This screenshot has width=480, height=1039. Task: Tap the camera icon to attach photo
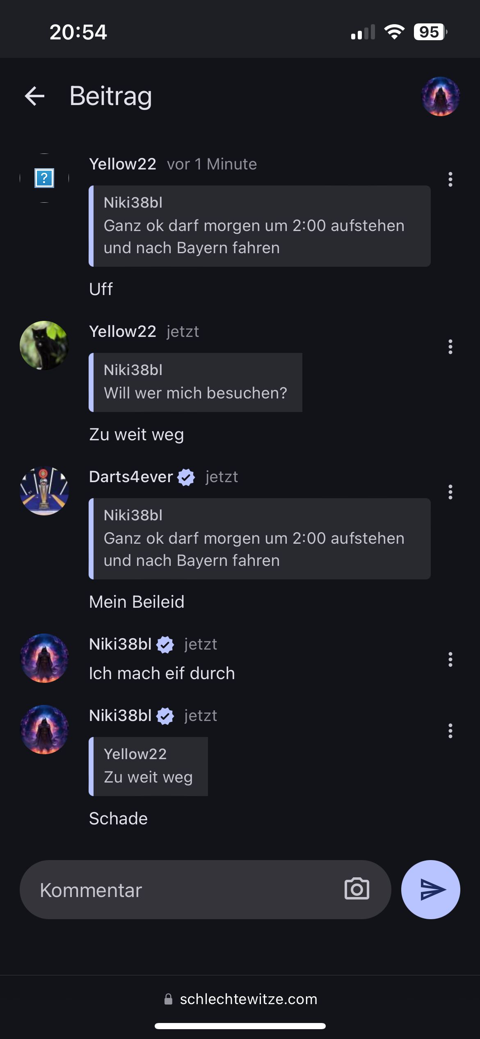click(357, 889)
